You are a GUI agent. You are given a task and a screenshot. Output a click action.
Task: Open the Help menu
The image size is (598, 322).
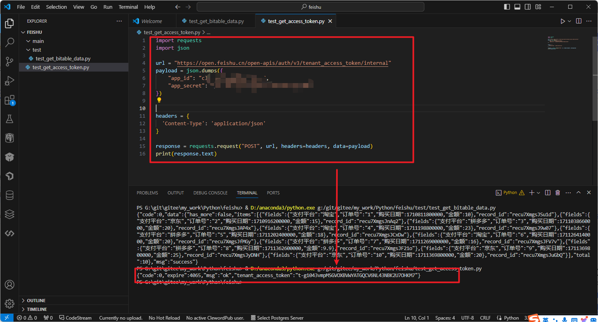point(150,7)
